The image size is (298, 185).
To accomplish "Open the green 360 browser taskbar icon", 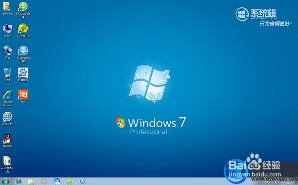I will 70,182.
